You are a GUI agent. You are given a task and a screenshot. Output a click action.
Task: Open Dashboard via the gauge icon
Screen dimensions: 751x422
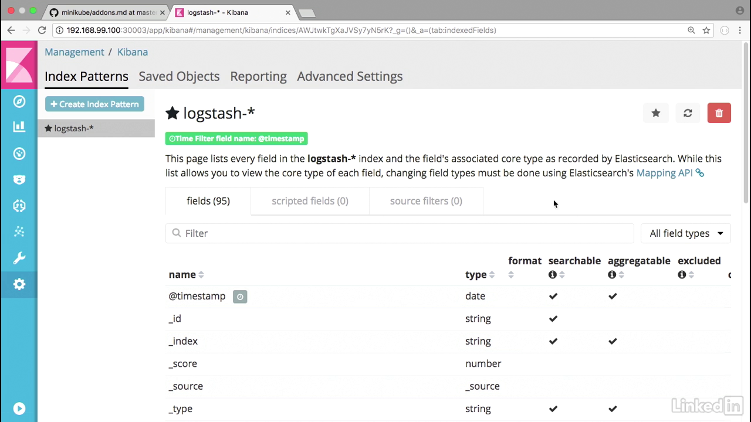(x=19, y=154)
